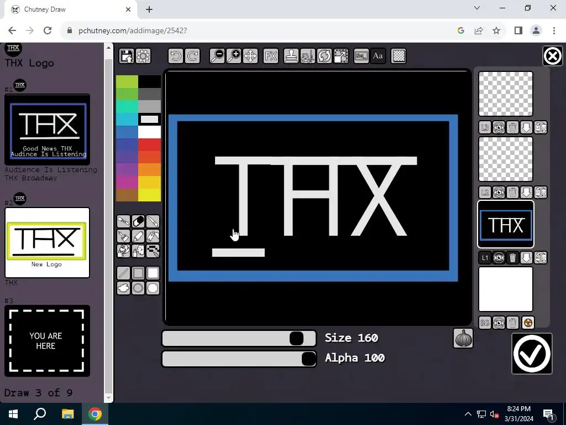
Task: Activate the Aa text tool
Action: [x=378, y=56]
